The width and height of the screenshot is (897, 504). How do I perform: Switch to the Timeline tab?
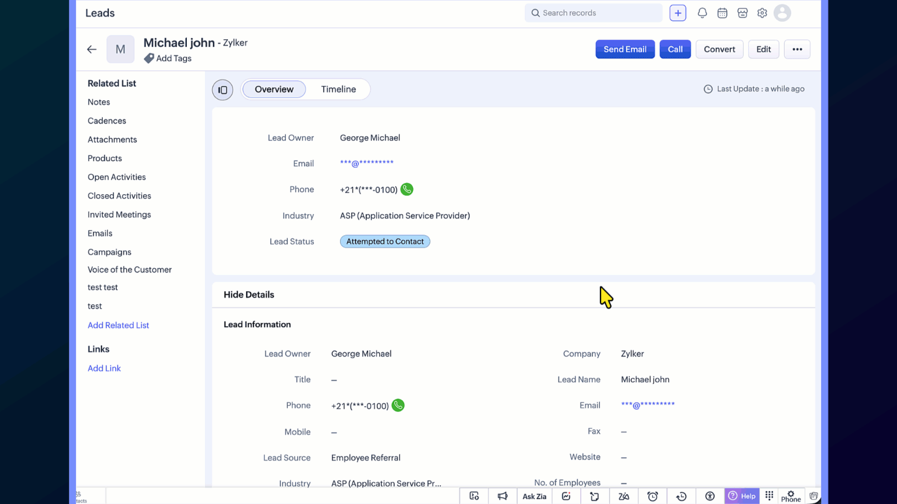338,89
